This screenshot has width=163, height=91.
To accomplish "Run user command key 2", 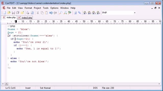I will pyautogui.click(x=89, y=13).
